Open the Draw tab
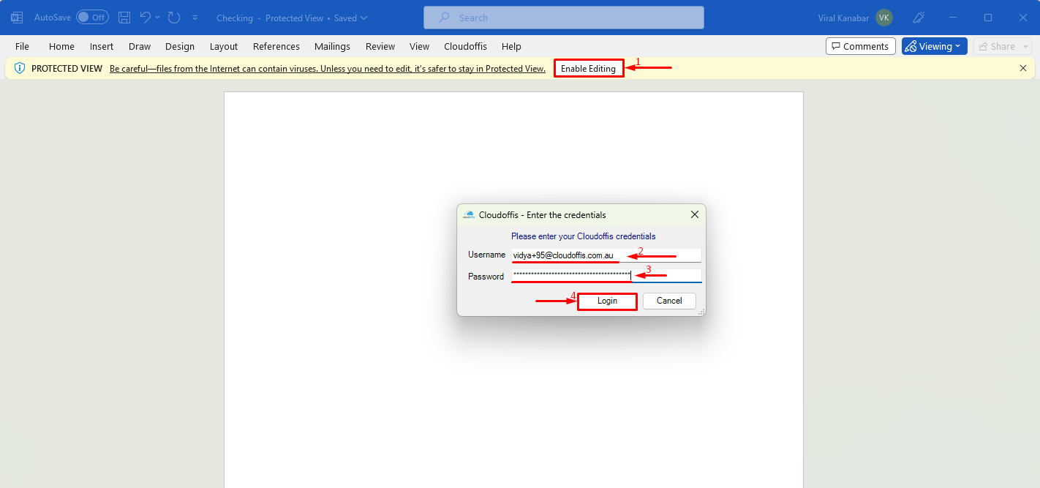Screen dimensions: 1040x488 (140, 46)
